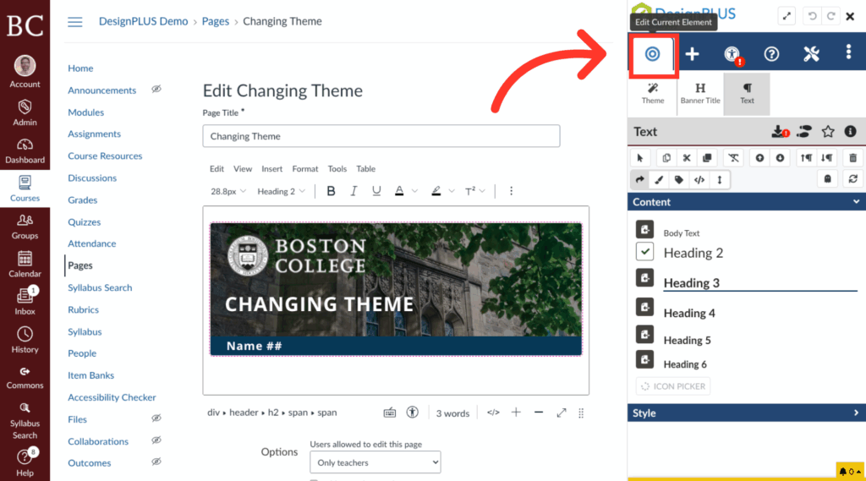Open the Edit menu in the editor
The width and height of the screenshot is (866, 481).
click(216, 169)
